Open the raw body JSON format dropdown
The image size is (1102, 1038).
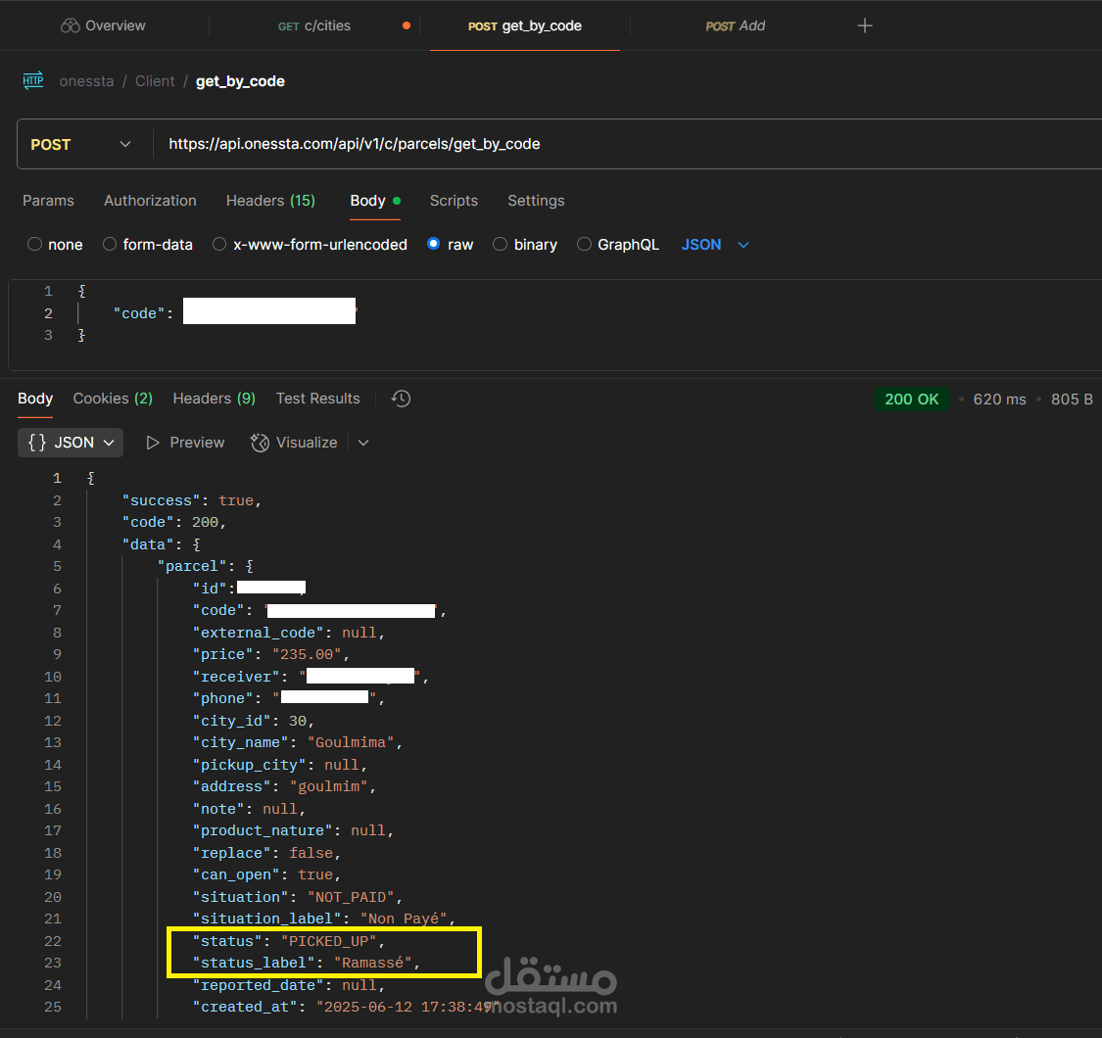pos(715,245)
